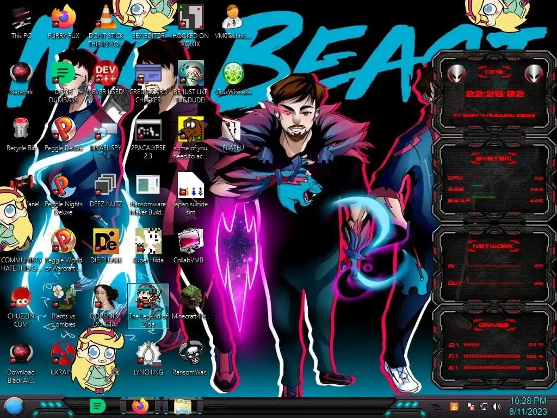Click the widget's red digital clock time
The height and width of the screenshot is (418, 557).
tap(494, 94)
